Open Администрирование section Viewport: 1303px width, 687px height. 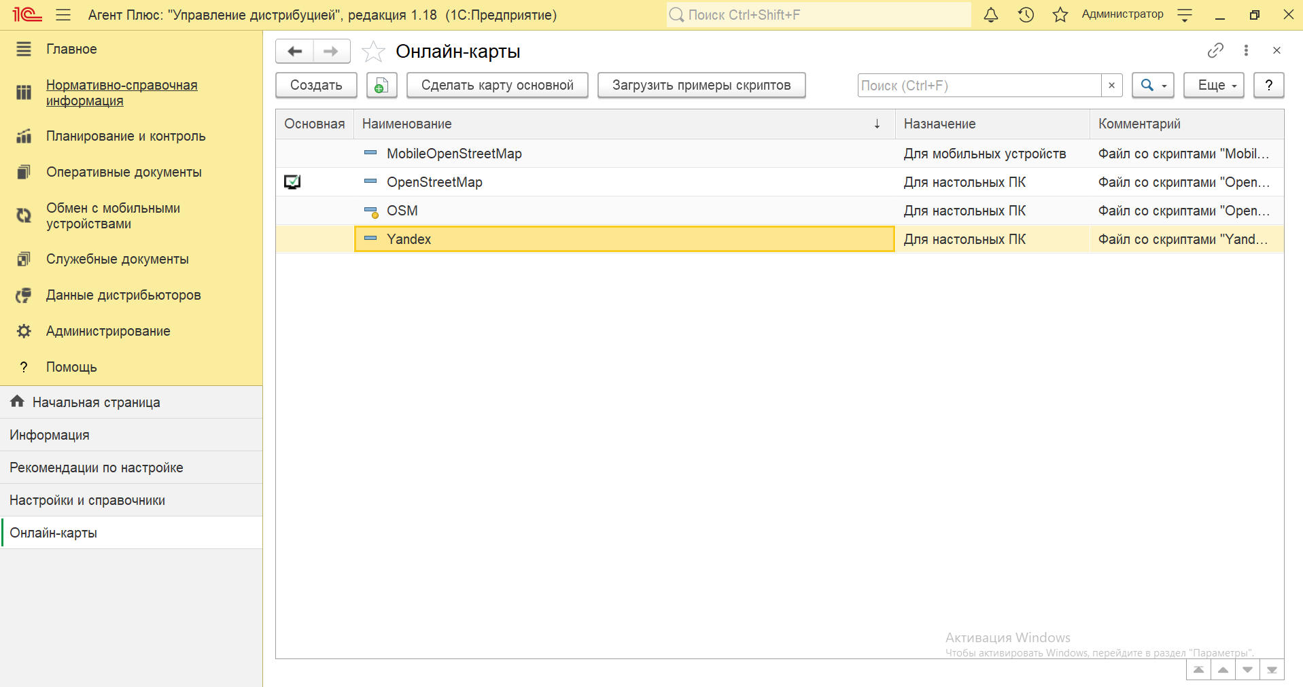[108, 331]
